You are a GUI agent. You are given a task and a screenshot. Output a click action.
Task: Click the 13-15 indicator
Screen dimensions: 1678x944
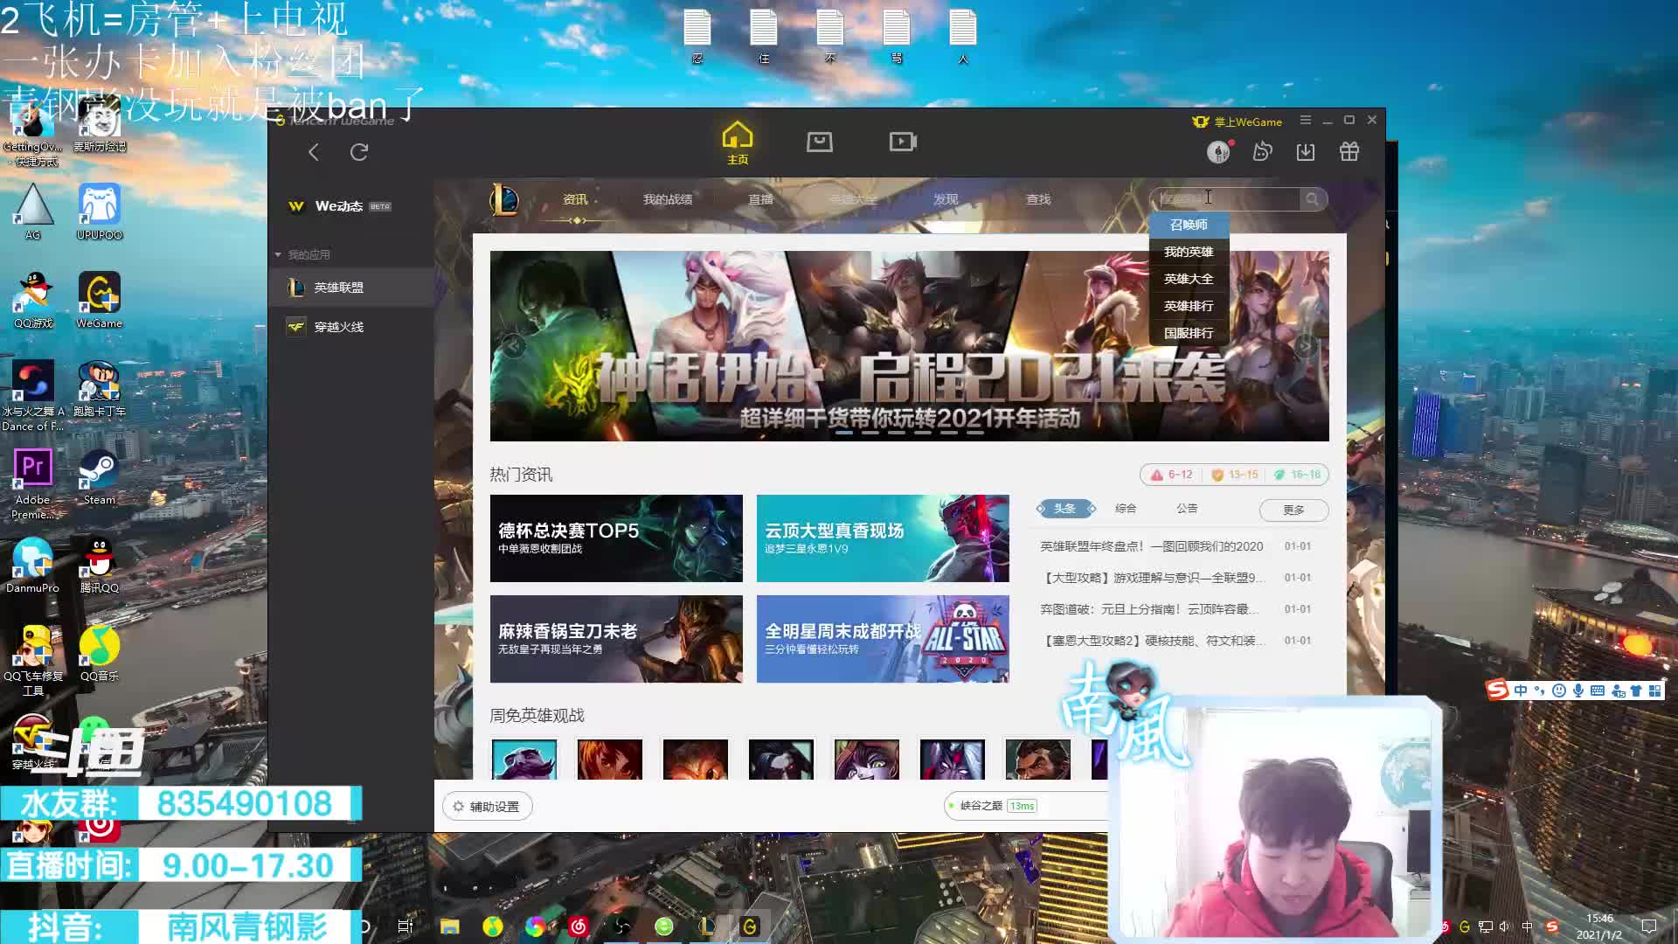(x=1234, y=475)
